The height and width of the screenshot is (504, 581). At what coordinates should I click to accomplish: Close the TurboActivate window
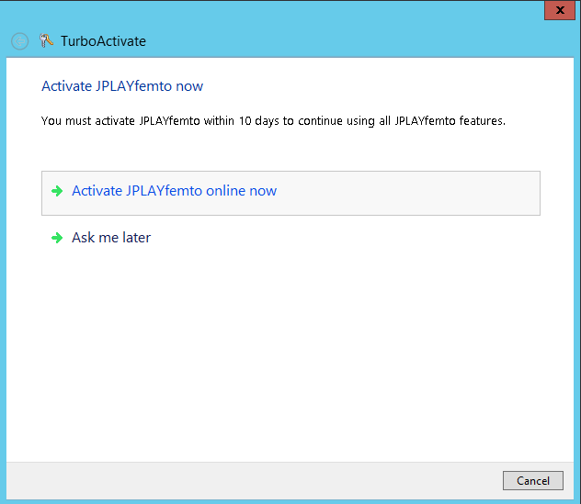(x=560, y=10)
